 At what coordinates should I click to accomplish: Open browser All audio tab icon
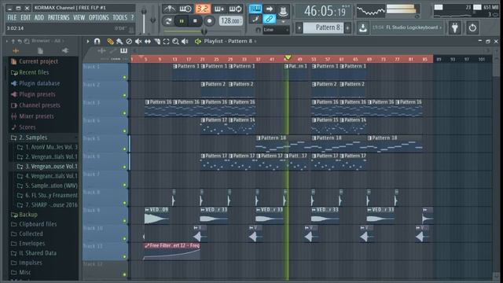coord(16,50)
